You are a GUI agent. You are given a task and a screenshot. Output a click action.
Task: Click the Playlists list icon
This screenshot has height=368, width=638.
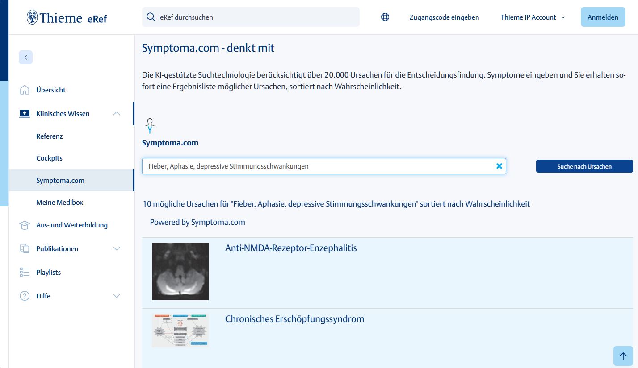[x=25, y=273]
